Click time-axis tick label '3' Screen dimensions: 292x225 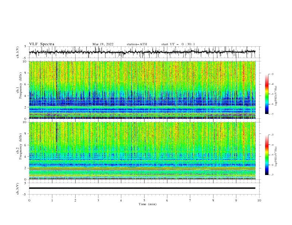pyautogui.click(x=98, y=200)
